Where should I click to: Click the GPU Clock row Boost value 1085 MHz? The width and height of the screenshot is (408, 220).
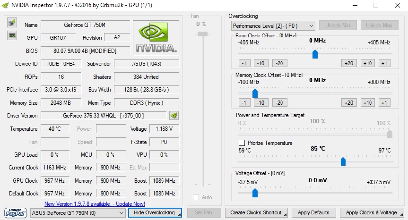click(x=164, y=180)
